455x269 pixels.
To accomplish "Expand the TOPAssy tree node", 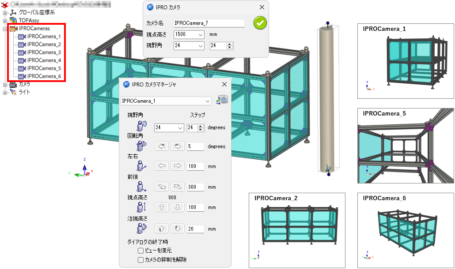I will point(5,21).
